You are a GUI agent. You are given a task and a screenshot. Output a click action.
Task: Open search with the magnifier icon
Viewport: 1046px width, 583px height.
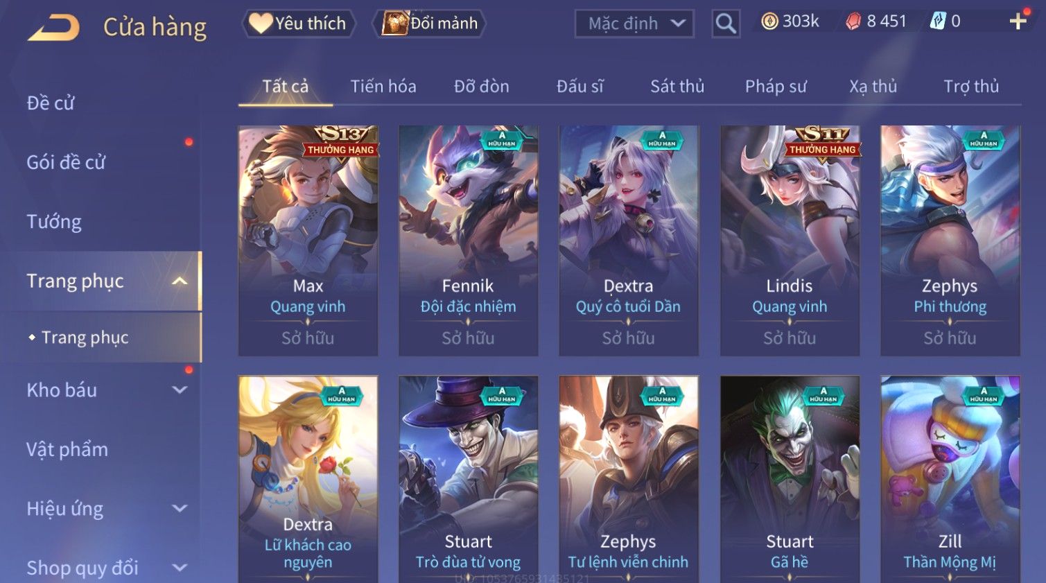[725, 24]
